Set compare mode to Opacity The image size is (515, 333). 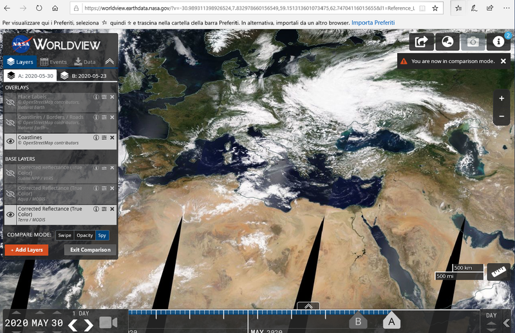(85, 235)
